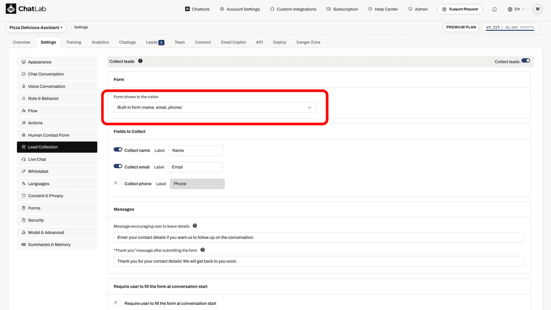Click the credits usage progress indicator
Screen dimensions: 551x310
point(510,28)
